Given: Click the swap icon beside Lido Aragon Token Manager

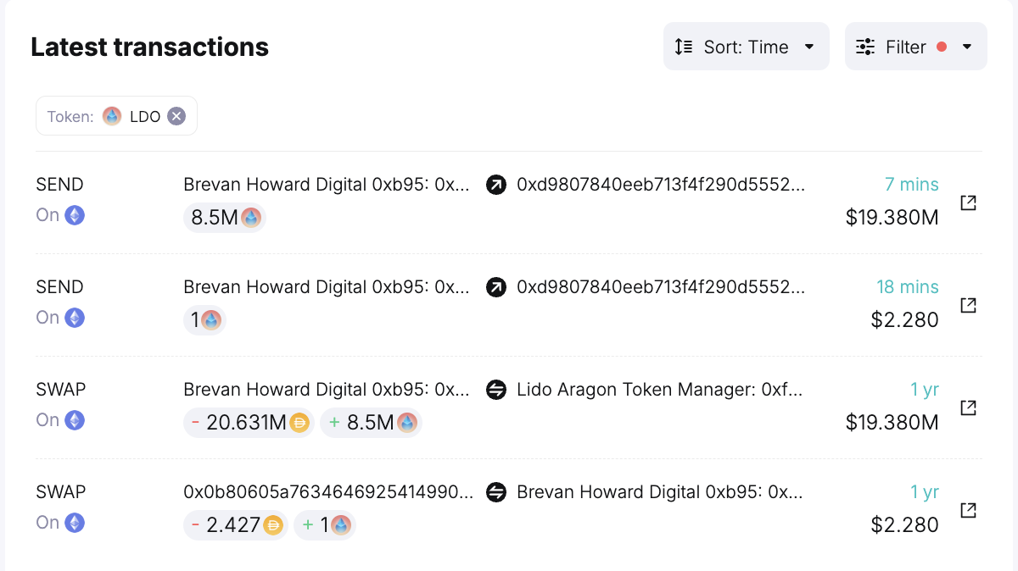Looking at the screenshot, I should click(x=496, y=389).
